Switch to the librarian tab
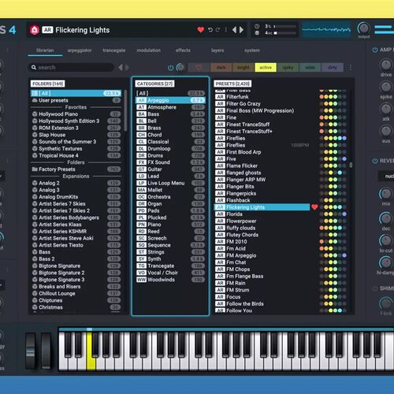Image resolution: width=394 pixels, height=394 pixels. (x=45, y=50)
